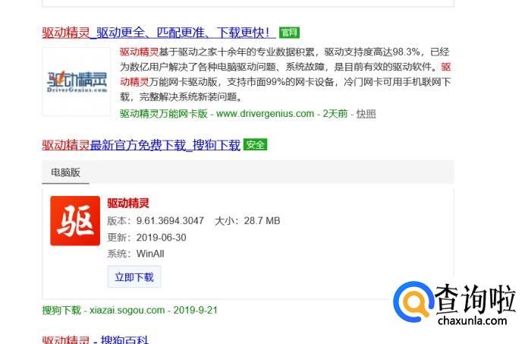Click the version number 9.61.3694.3047
Screen dimensions: 525x344
[x=170, y=221]
